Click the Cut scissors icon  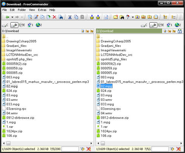pyautogui.click(x=70, y=17)
